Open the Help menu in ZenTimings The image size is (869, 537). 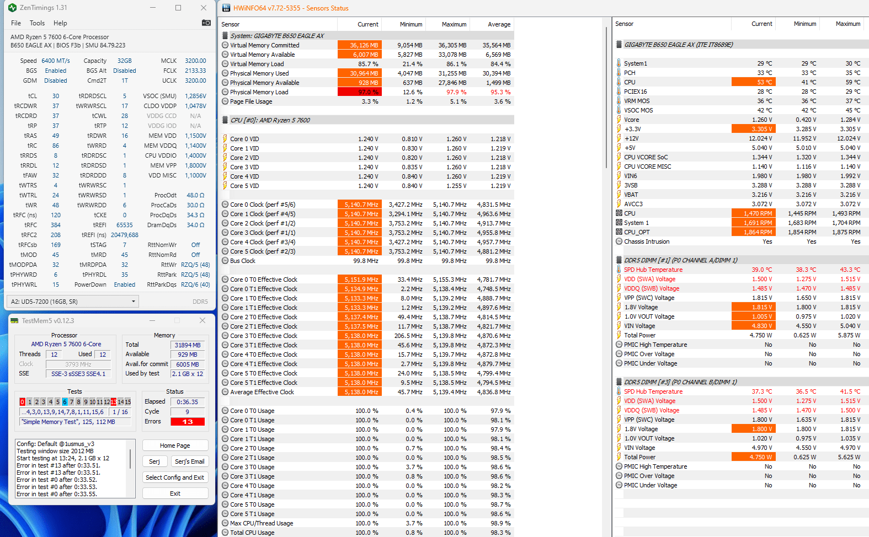(x=60, y=23)
